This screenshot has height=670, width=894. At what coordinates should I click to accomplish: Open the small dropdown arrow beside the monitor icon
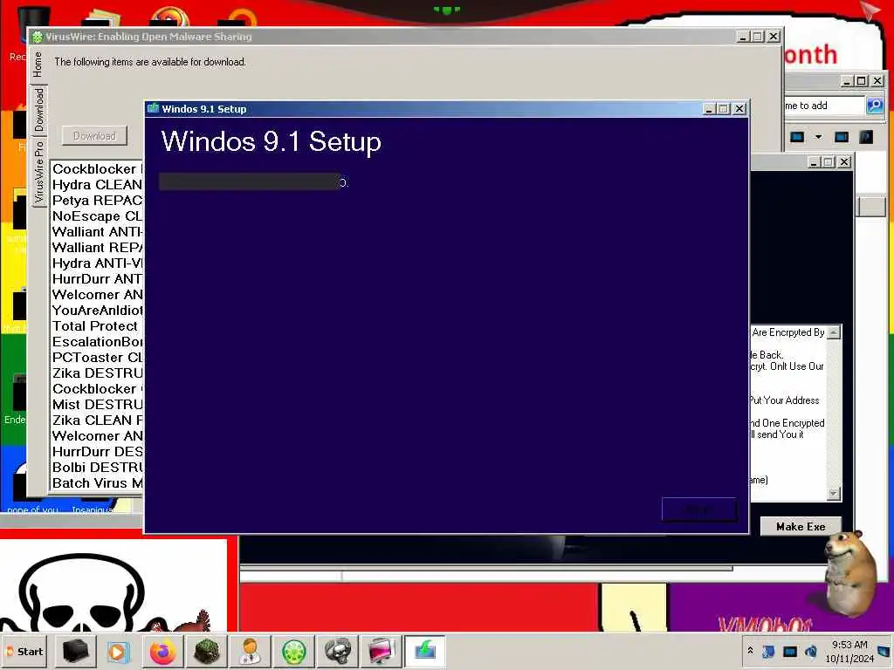(x=819, y=137)
